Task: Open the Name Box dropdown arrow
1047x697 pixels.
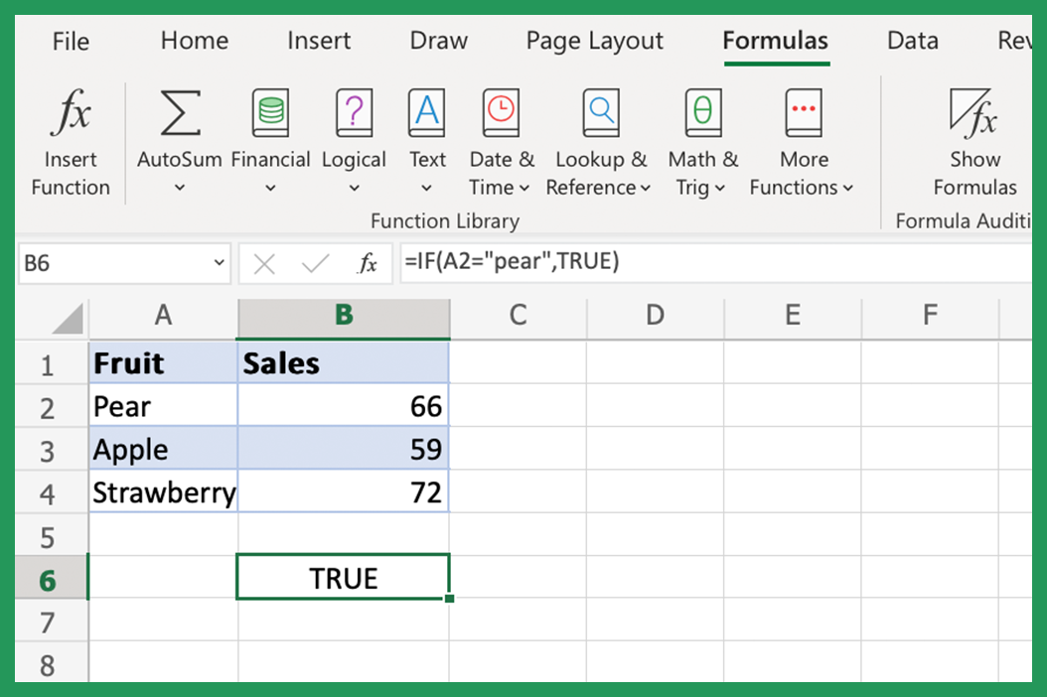Action: pyautogui.click(x=220, y=262)
